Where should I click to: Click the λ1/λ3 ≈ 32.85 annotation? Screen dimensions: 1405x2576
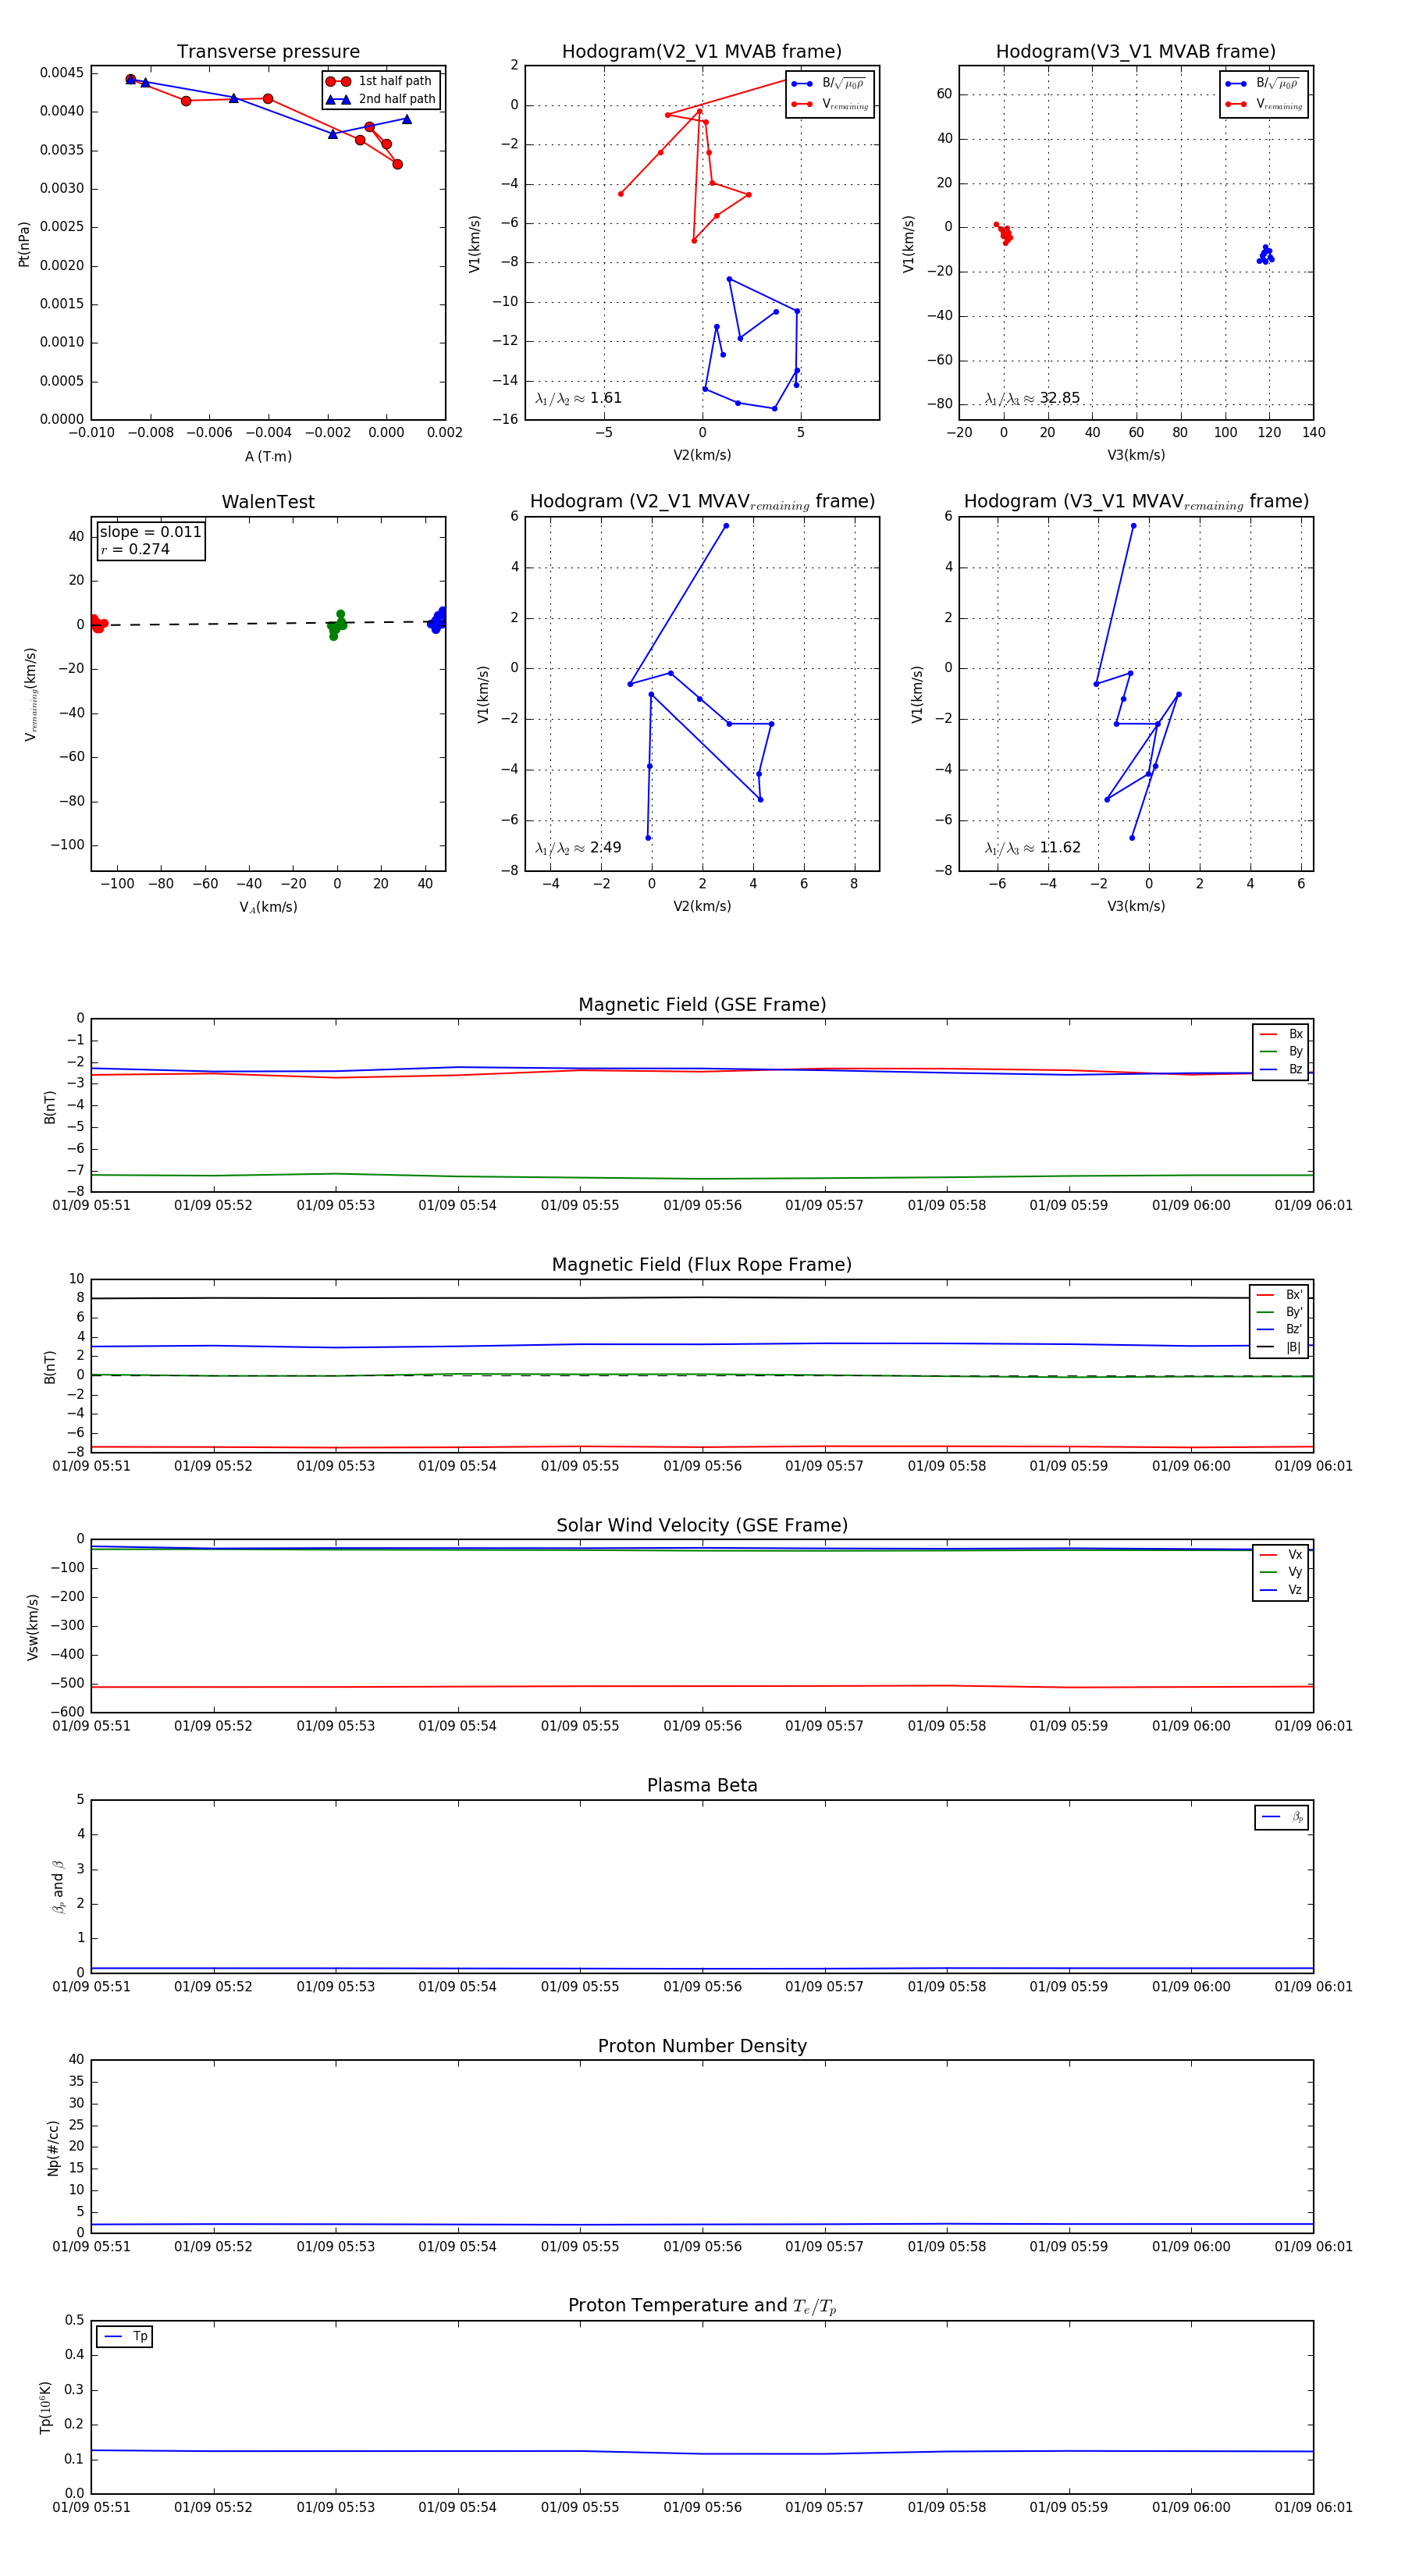click(1032, 398)
